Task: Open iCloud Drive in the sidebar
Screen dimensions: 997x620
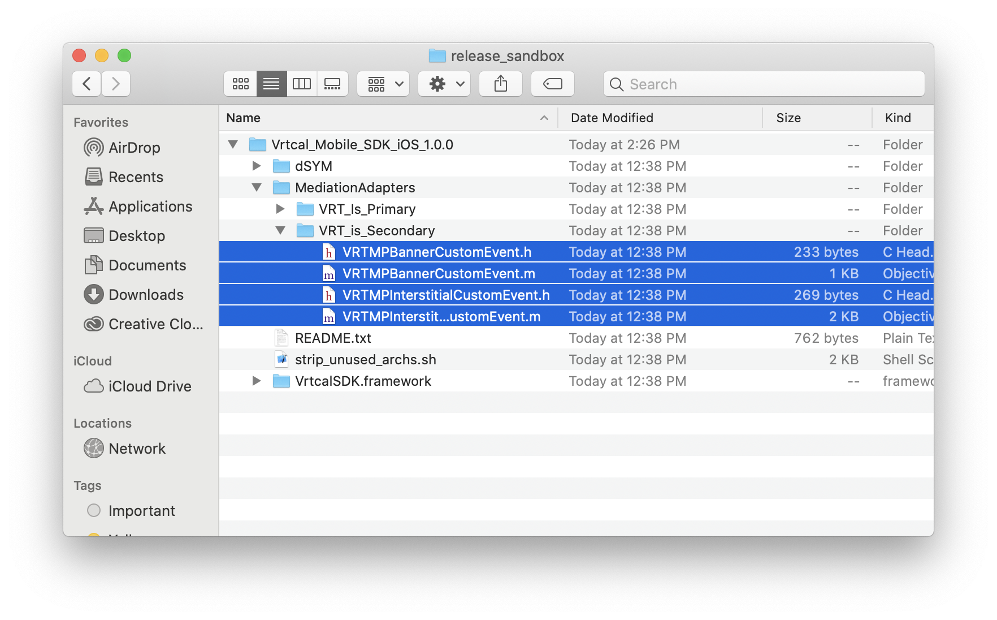Action: click(x=149, y=386)
